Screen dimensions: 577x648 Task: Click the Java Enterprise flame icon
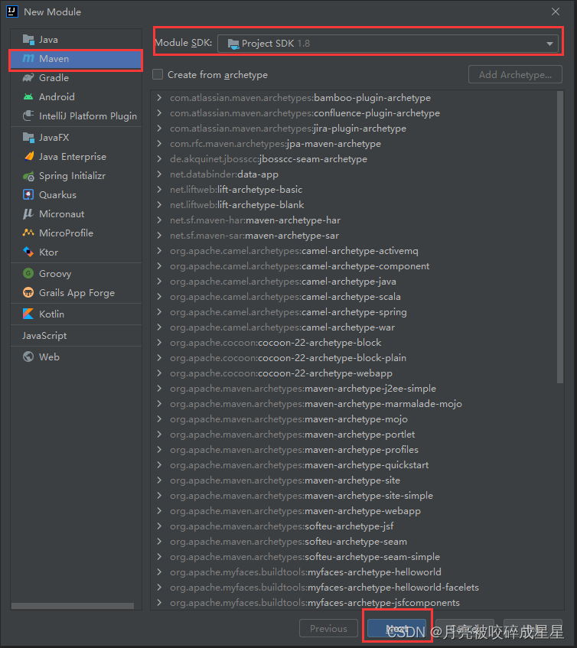29,156
